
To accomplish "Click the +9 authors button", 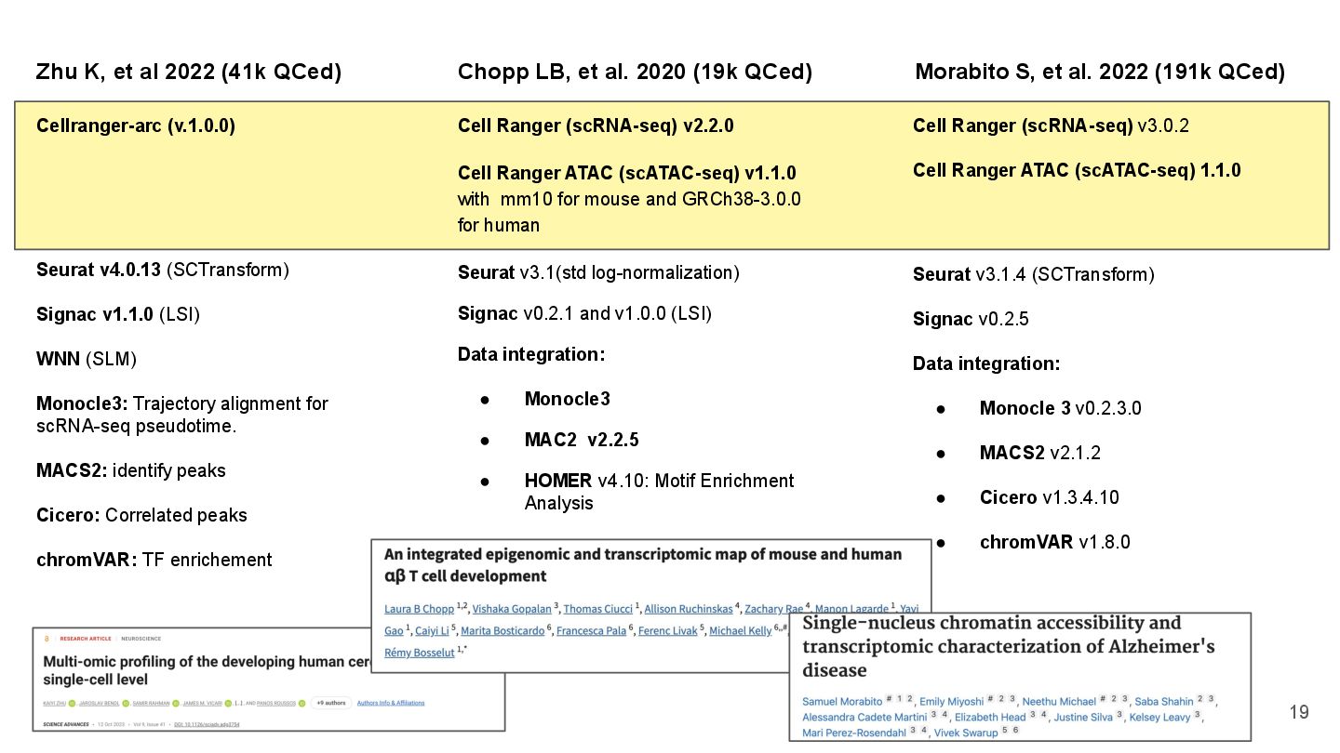I will pos(331,703).
